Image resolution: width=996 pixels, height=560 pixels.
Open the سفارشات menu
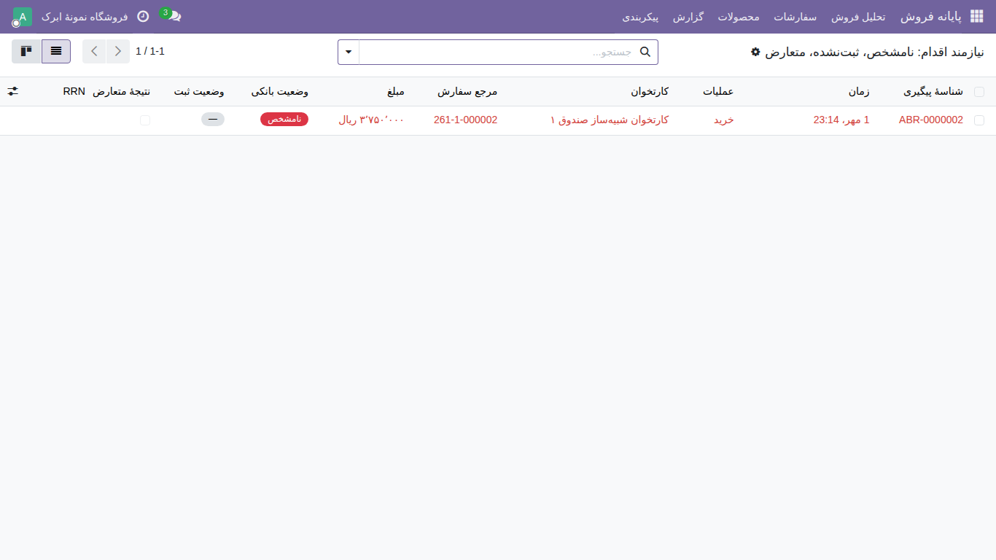795,16
